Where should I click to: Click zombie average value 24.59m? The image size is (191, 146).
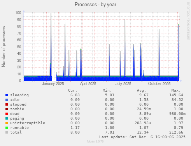click(x=144, y=109)
